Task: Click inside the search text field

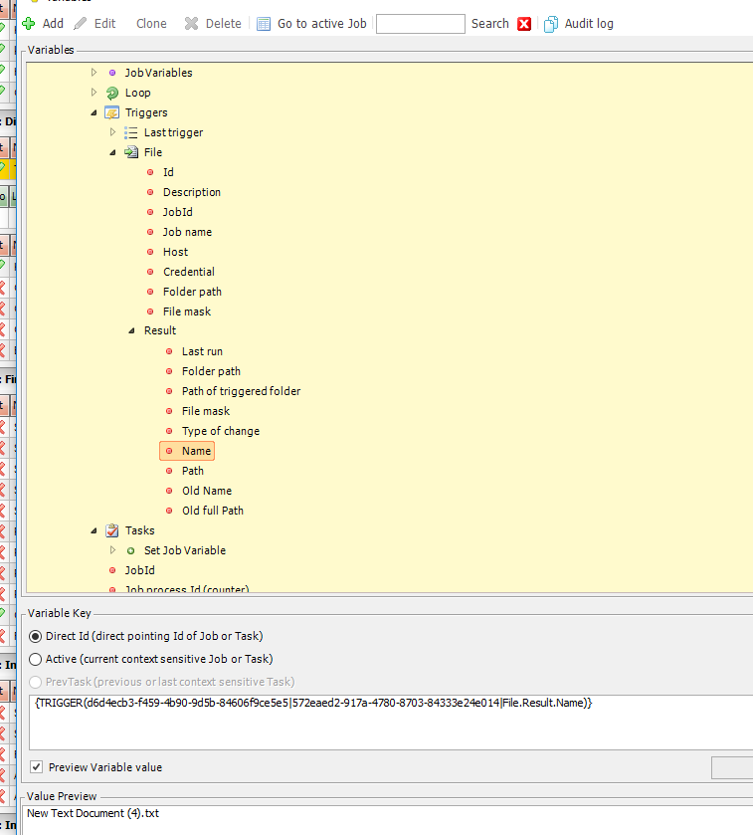Action: (x=420, y=24)
